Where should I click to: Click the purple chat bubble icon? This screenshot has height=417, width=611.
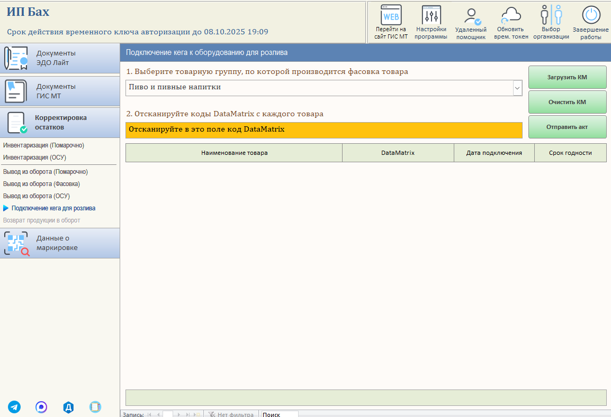41,407
